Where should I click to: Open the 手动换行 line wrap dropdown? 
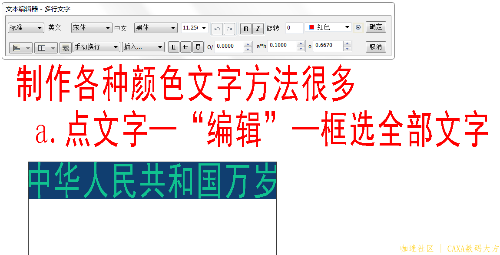pyautogui.click(x=96, y=47)
